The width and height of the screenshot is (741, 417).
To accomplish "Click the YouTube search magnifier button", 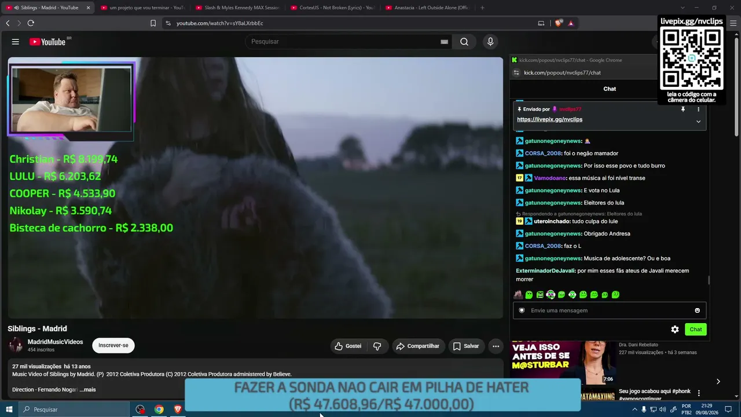I will tap(464, 42).
